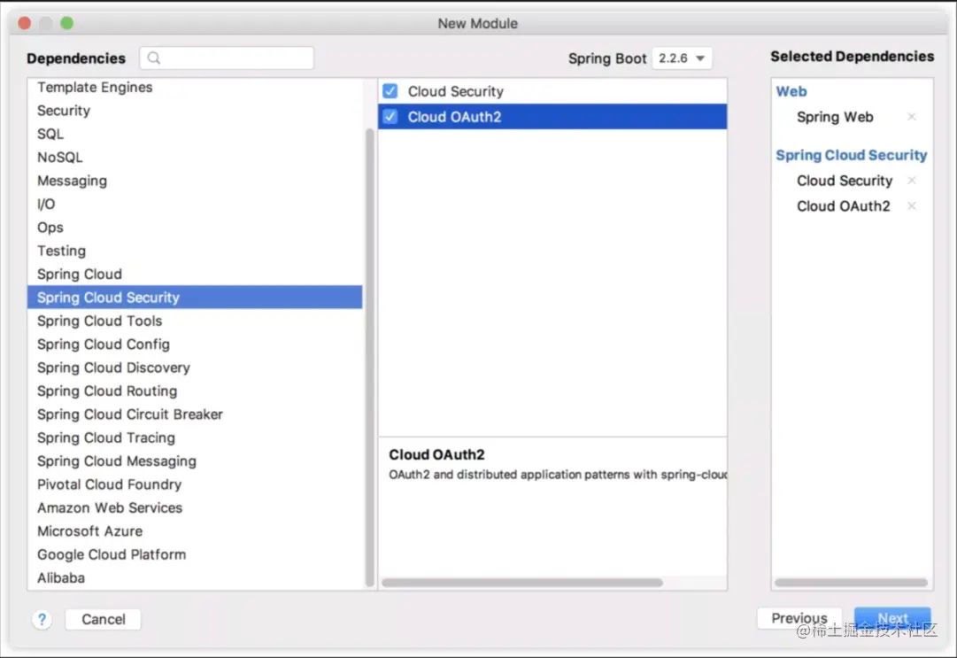957x658 pixels.
Task: Click the dependency description horizontal scrollbar
Action: pyautogui.click(x=521, y=583)
